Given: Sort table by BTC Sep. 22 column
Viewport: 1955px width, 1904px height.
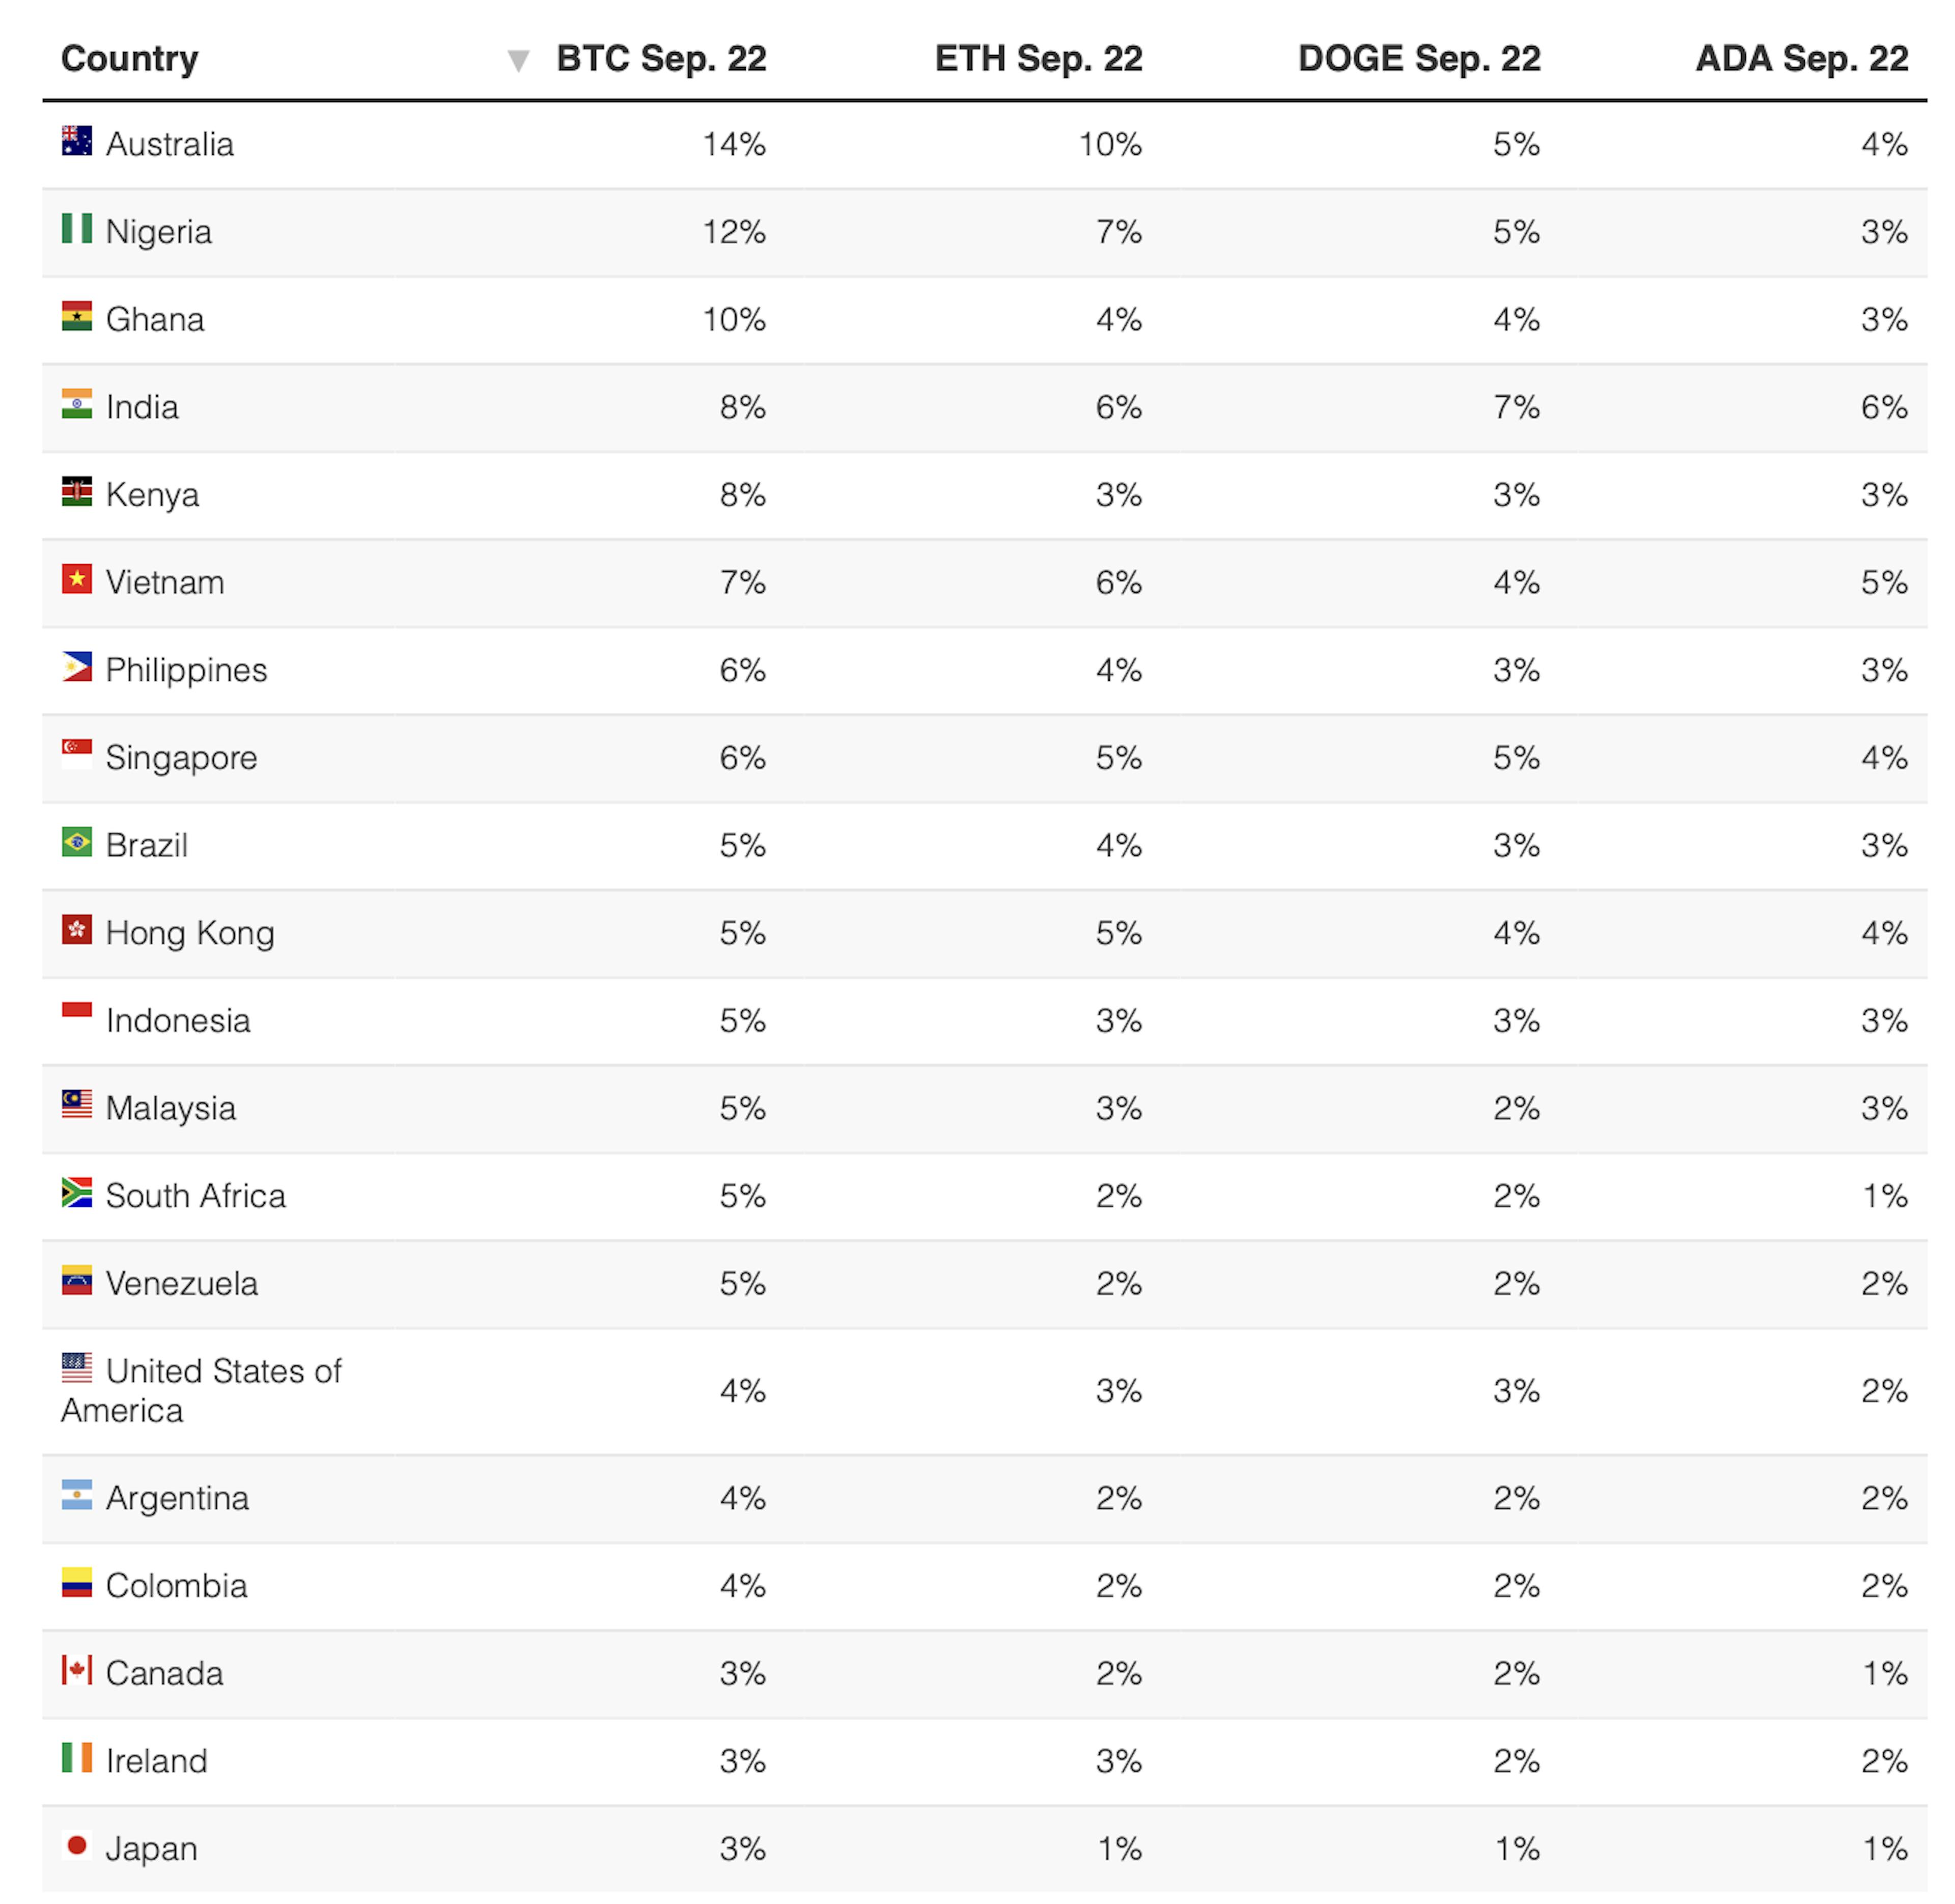Looking at the screenshot, I should pos(662,59).
